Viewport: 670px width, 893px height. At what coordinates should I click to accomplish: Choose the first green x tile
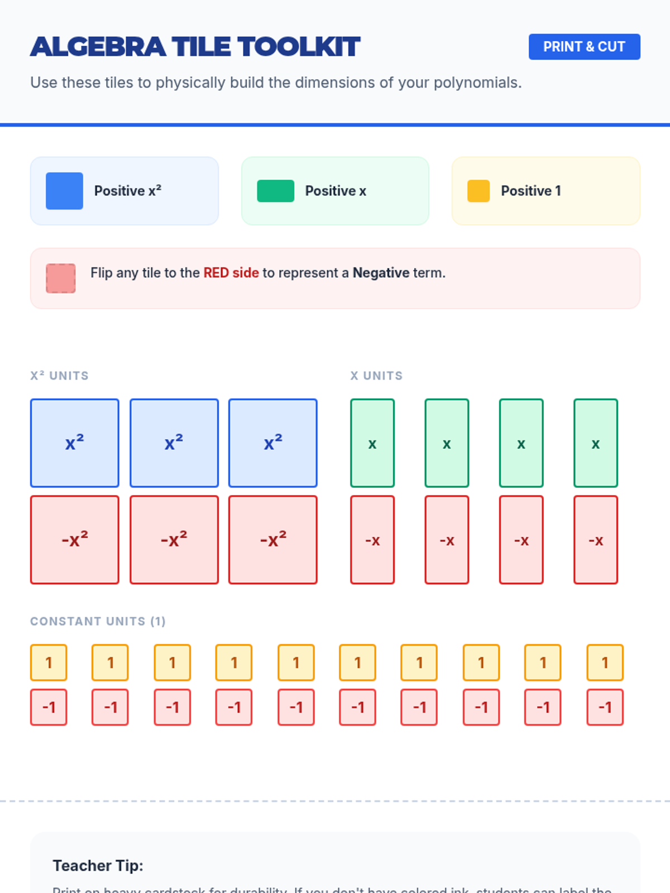[x=372, y=443]
